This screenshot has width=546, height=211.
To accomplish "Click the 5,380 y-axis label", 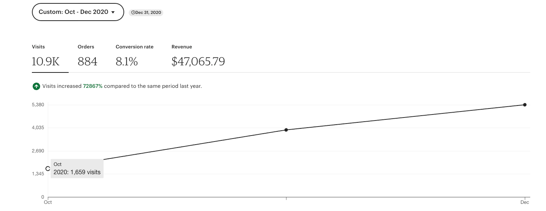I will click(38, 105).
